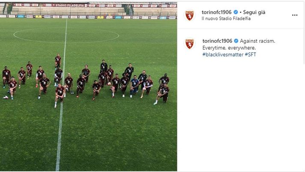
Task: Open the Torino crest avatar in the post header
Action: pyautogui.click(x=189, y=15)
